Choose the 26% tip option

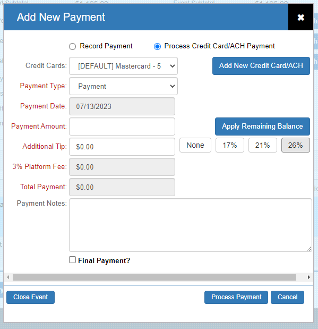tap(295, 145)
